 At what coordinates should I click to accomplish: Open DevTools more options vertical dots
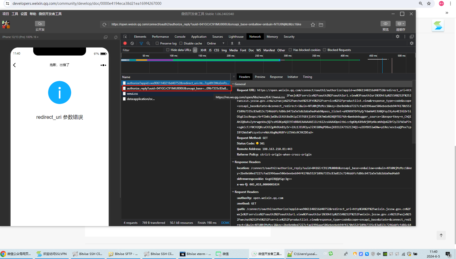point(405,37)
